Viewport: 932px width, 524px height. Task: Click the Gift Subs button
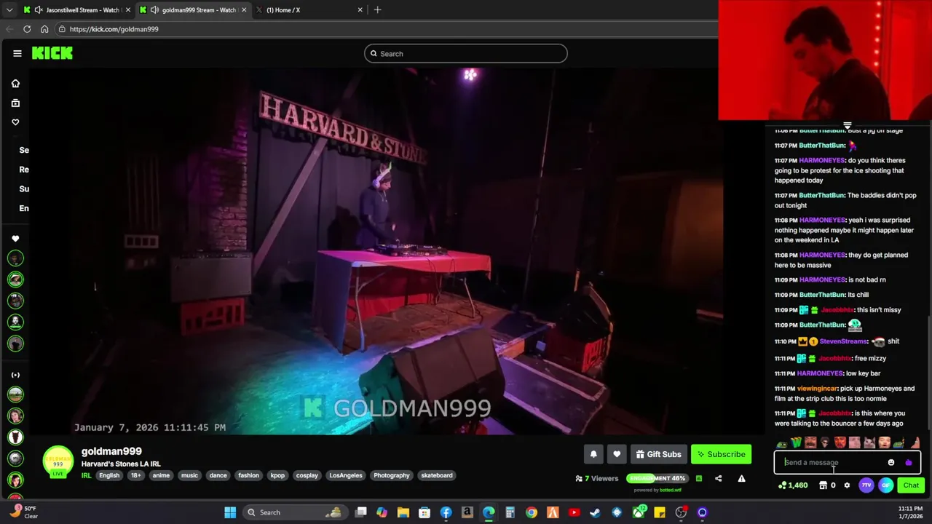click(x=658, y=454)
